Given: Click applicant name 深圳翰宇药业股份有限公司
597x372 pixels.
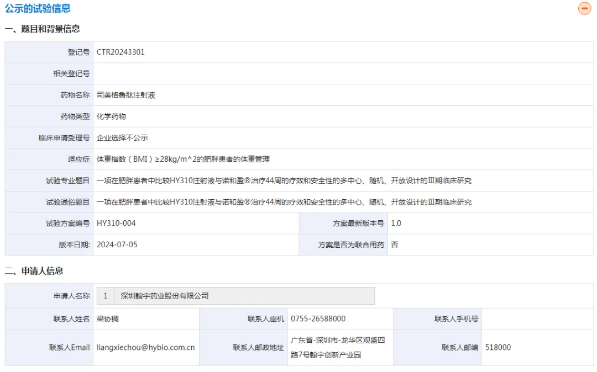Looking at the screenshot, I should (x=165, y=296).
